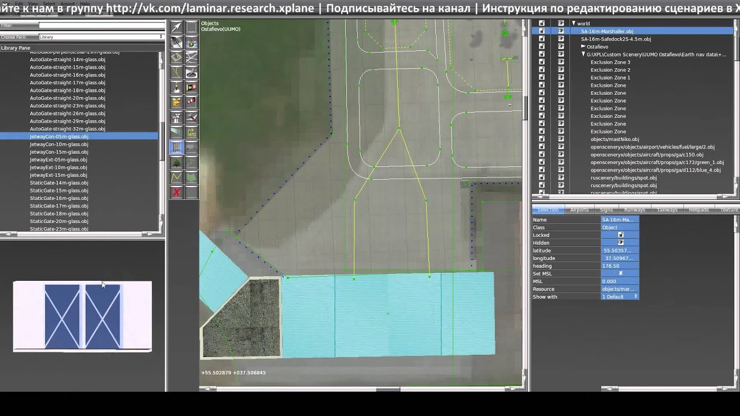Pick the checkered Tower Viewpoint tool
Viewport: 740px width, 416px height.
click(176, 117)
